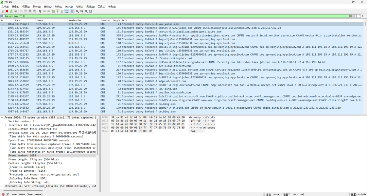The height and width of the screenshot is (196, 367).
Task: Open Find Packet magnifier icon
Action: point(40,11)
